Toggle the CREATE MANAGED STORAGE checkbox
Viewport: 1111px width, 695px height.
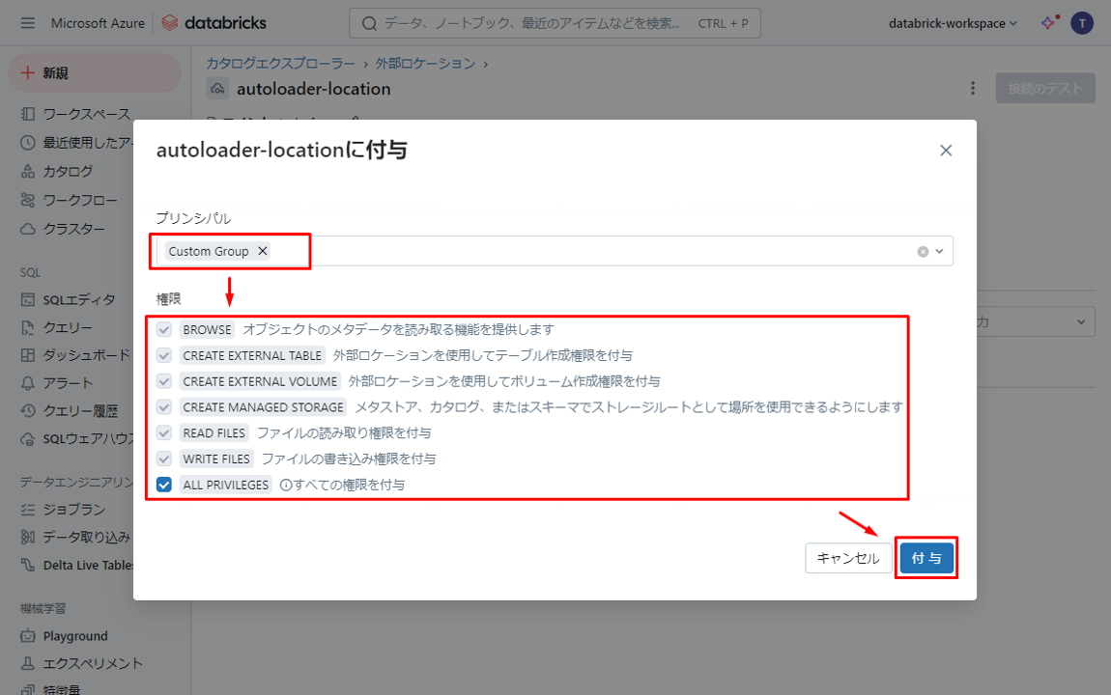click(x=164, y=407)
